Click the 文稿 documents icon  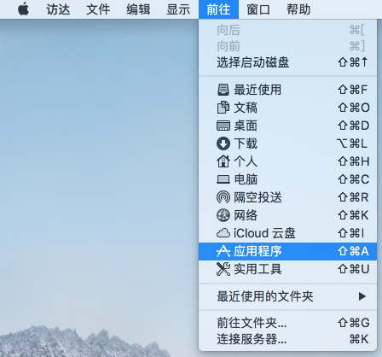[223, 108]
